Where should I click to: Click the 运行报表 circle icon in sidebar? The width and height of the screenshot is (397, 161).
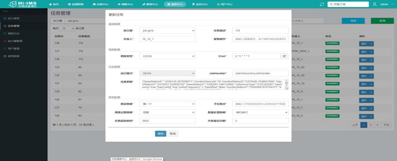click(x=4, y=19)
